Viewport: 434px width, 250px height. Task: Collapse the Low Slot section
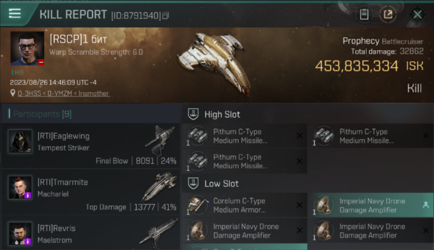(193, 184)
